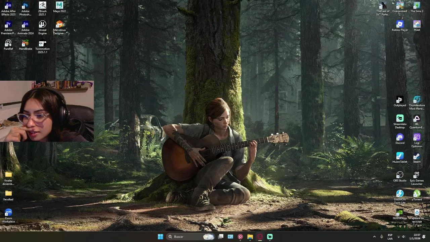Screen dimensions: 430x242
Task: Select the OBS Studio shortcut
Action: coord(400,177)
